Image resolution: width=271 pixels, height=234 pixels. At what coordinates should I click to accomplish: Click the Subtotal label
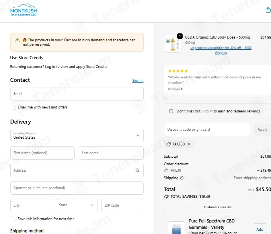point(171,157)
